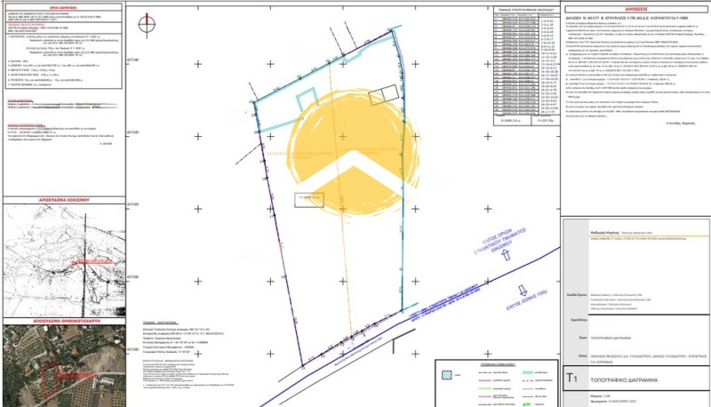Click the legend title ΥΠΟΜΝΗΜΑ ΣΥΜΒΟΛΙΣΜΩΝ
Viewport: 711px width, 407px height.
pyautogui.click(x=498, y=364)
